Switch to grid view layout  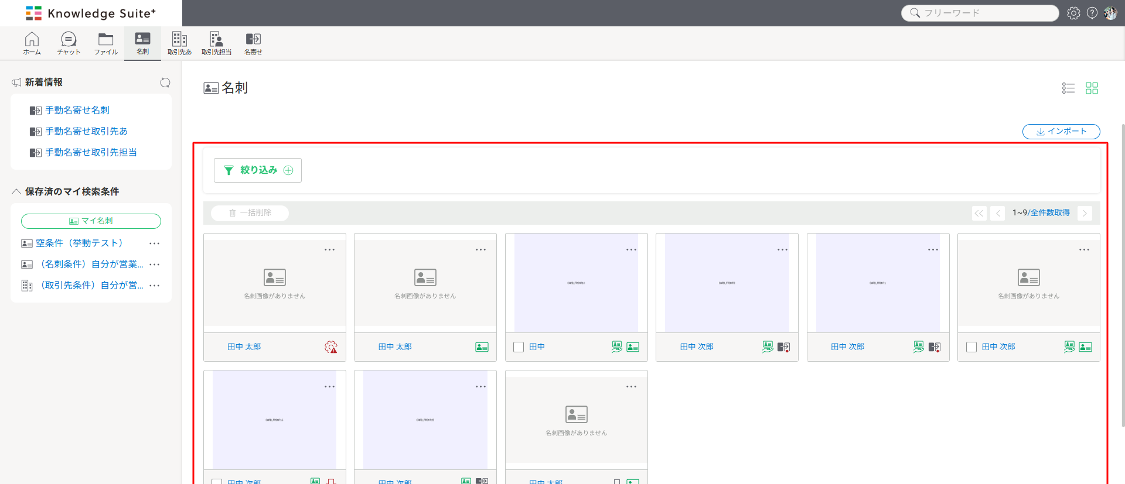click(1092, 88)
